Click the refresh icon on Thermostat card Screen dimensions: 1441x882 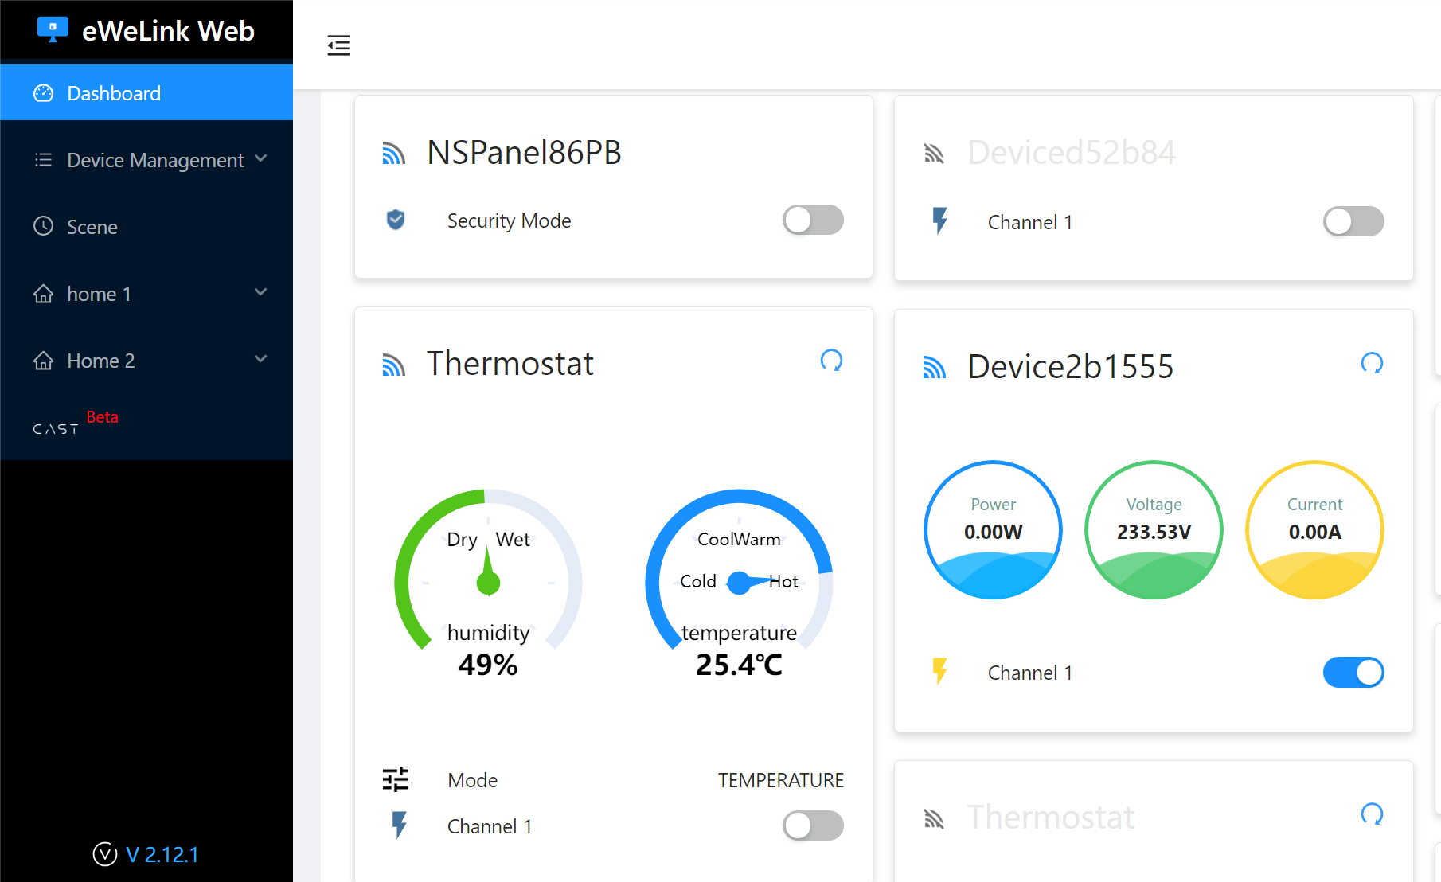click(x=831, y=361)
